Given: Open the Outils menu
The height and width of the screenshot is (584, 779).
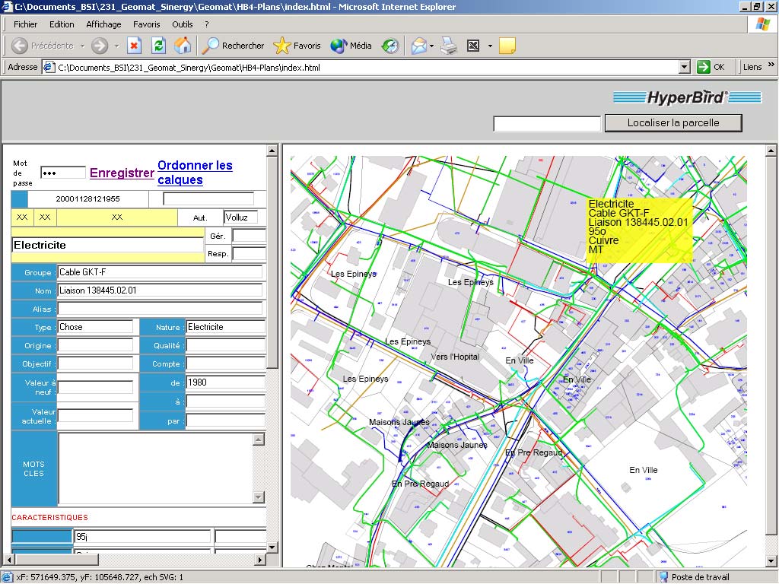Looking at the screenshot, I should tap(183, 24).
